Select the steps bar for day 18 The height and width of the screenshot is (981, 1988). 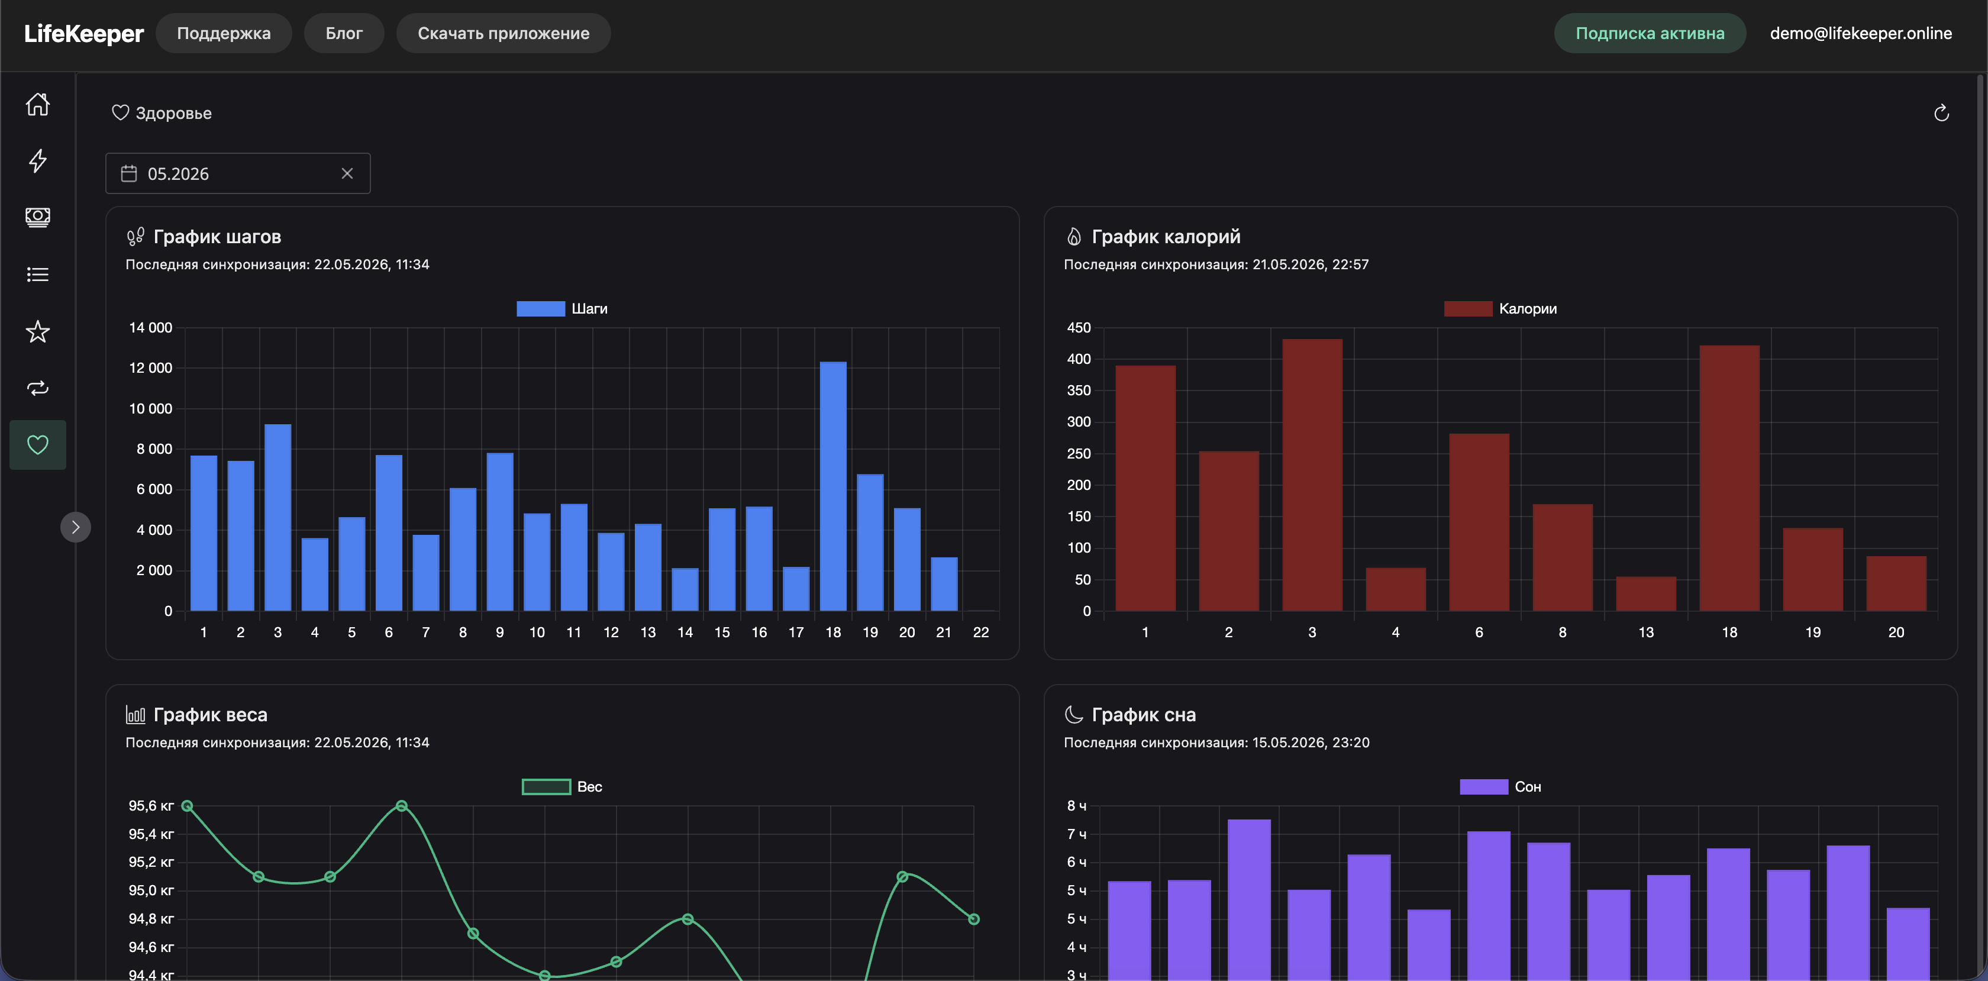pyautogui.click(x=832, y=486)
